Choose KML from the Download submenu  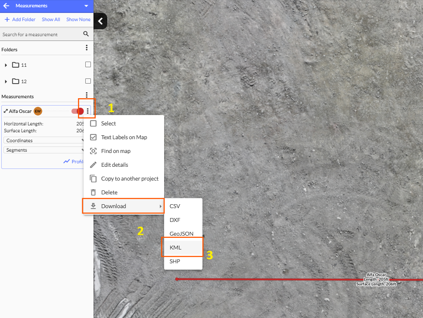[x=176, y=247]
